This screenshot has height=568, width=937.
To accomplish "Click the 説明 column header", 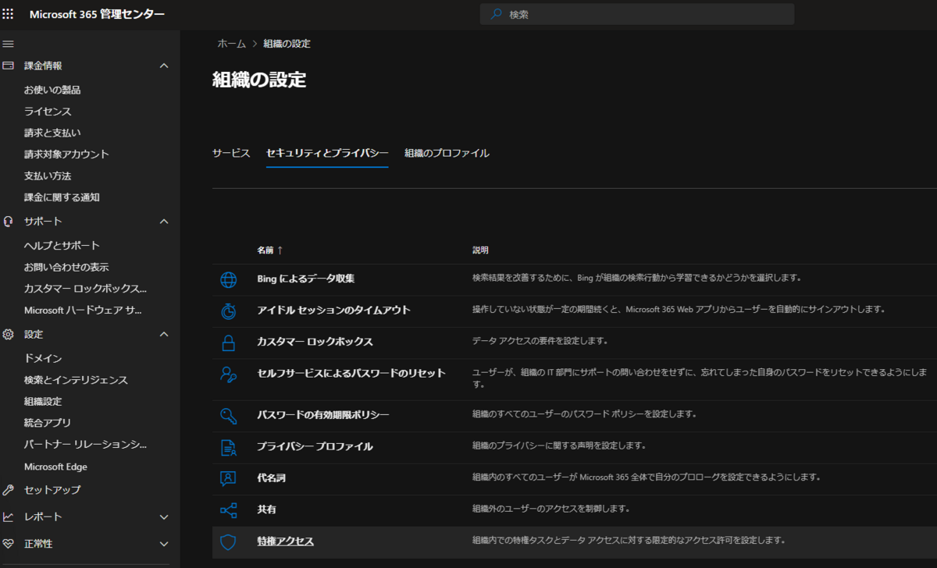I will pos(480,250).
